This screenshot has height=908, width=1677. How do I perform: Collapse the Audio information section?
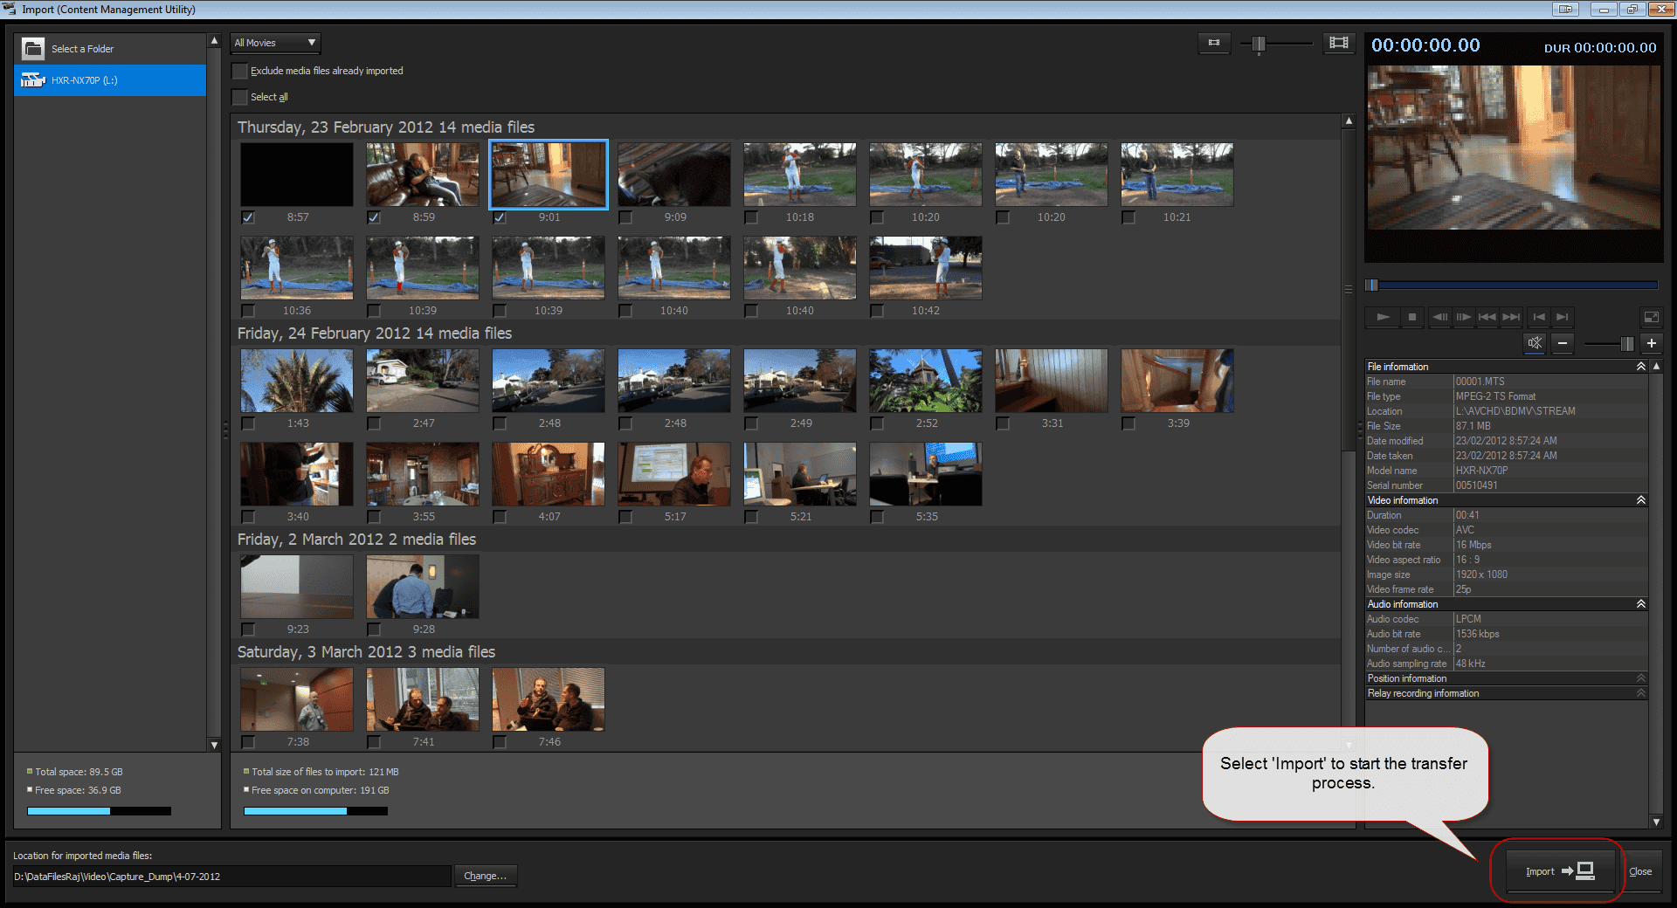coord(1640,604)
